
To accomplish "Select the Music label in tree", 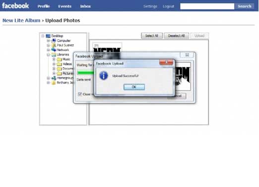I will (66, 59).
